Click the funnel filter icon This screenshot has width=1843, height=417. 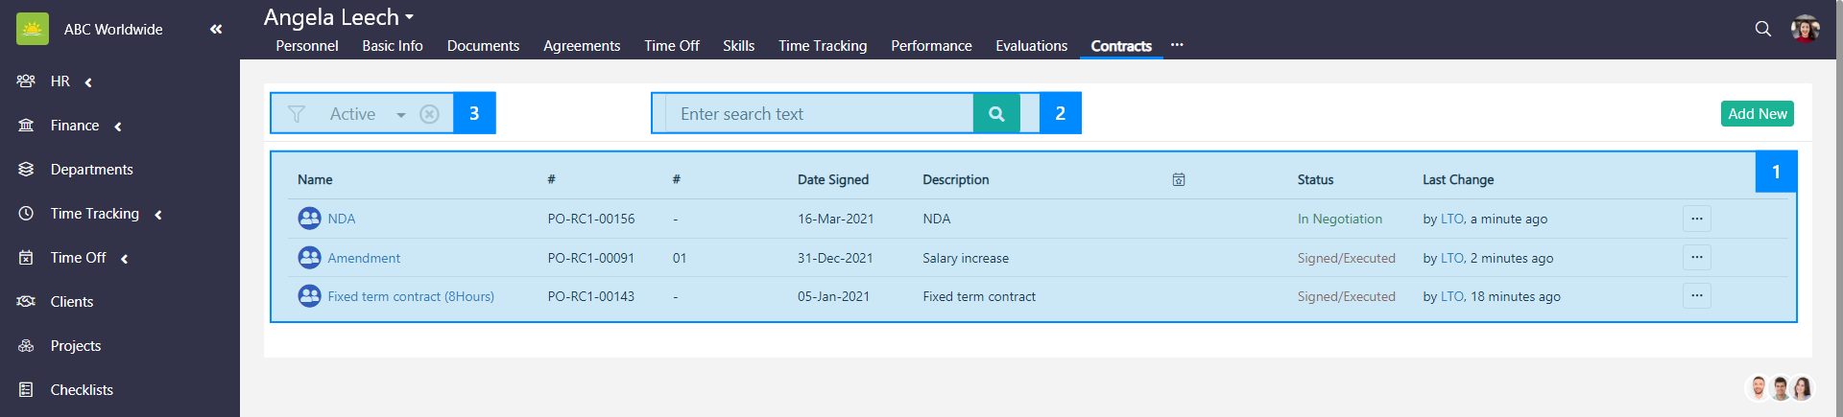[297, 114]
